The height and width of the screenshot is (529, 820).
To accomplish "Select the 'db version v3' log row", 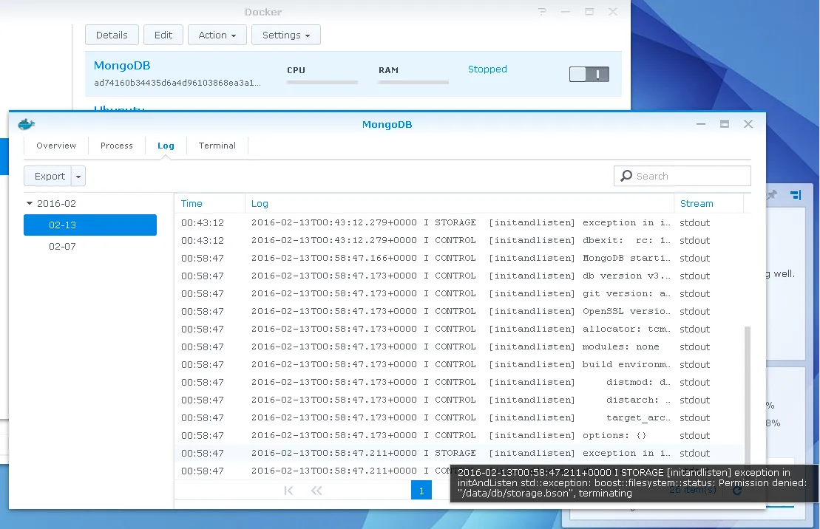I will (458, 276).
